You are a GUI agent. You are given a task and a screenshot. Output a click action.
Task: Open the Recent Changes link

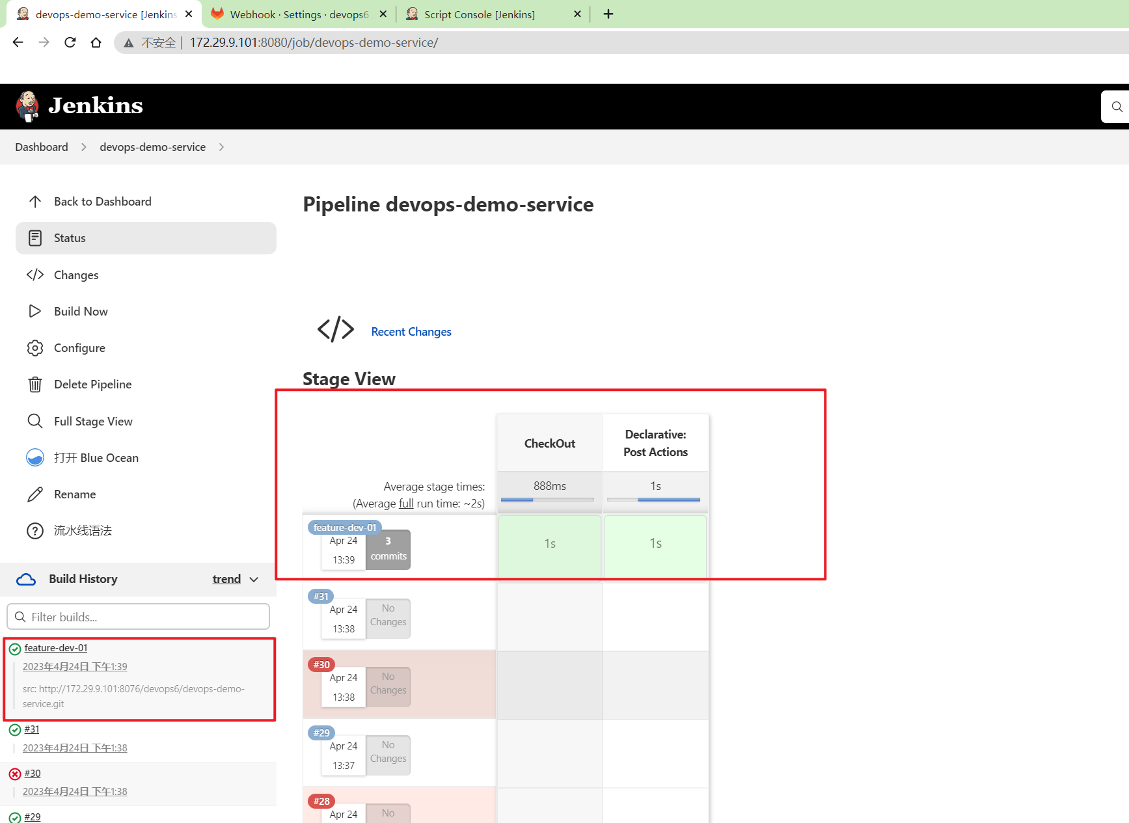(x=411, y=332)
